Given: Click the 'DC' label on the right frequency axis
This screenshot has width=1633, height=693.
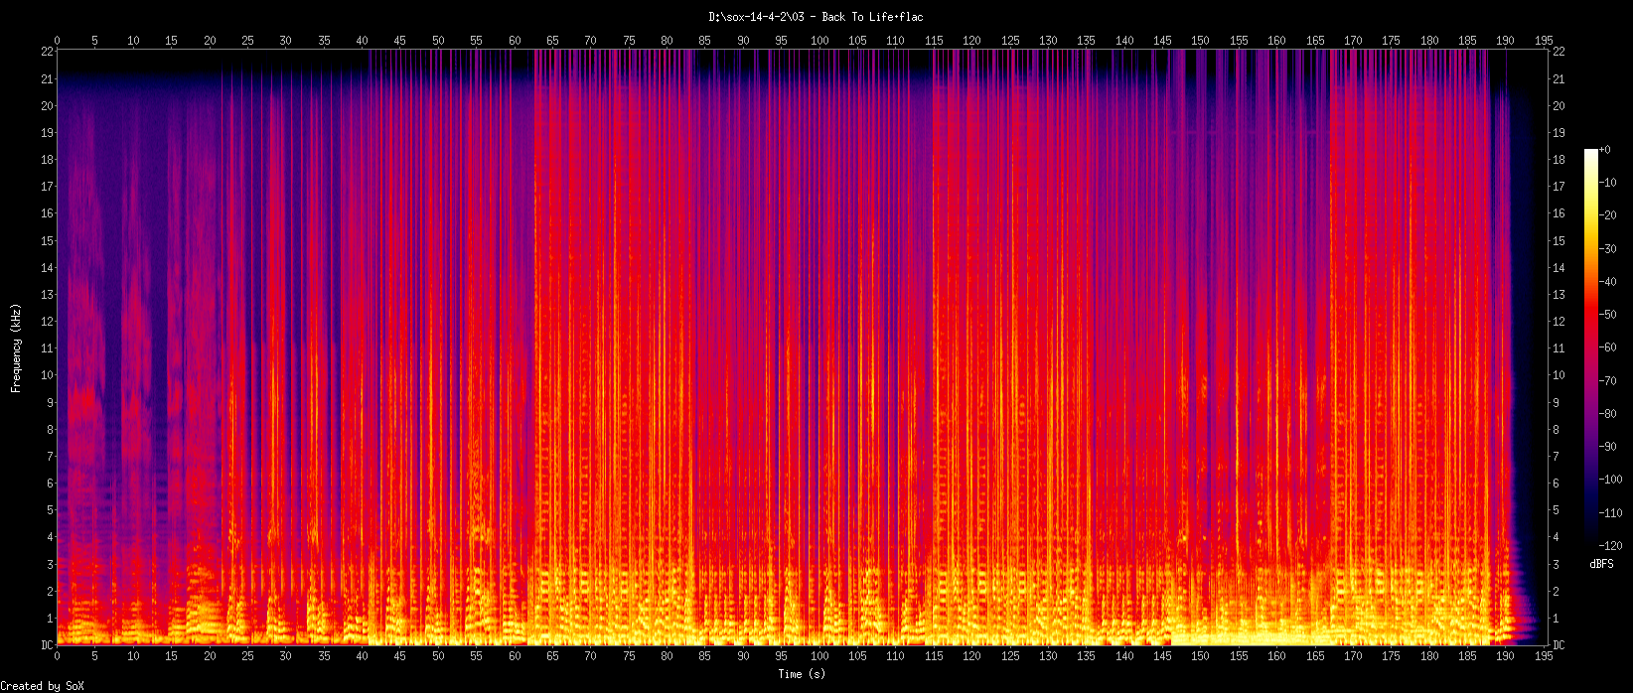Looking at the screenshot, I should click(x=1559, y=645).
